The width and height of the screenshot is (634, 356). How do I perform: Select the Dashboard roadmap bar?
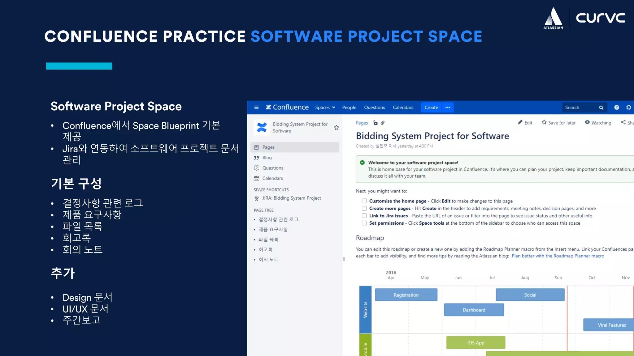(474, 310)
